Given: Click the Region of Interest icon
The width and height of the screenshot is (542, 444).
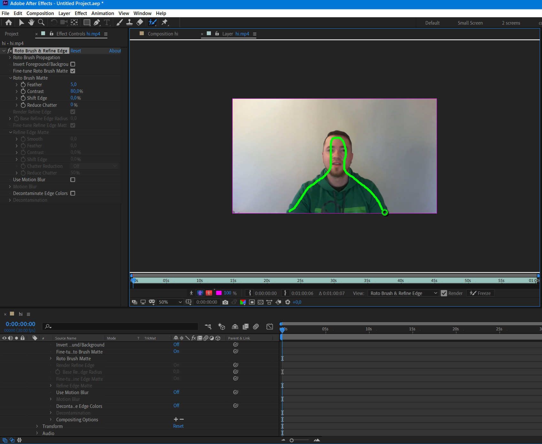Looking at the screenshot, I should [x=252, y=302].
